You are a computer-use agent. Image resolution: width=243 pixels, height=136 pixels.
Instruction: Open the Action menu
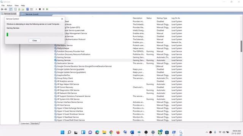9,5
